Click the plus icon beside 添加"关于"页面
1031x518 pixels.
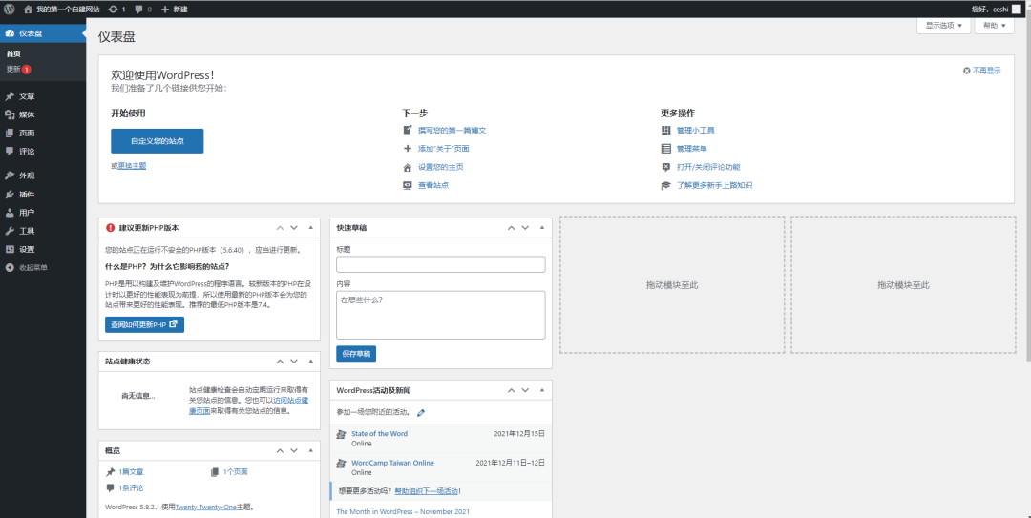click(407, 149)
